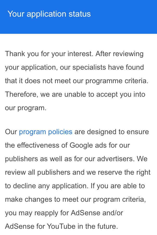Click the text "are designed to ensure"
157x235 pixels.
112,132
